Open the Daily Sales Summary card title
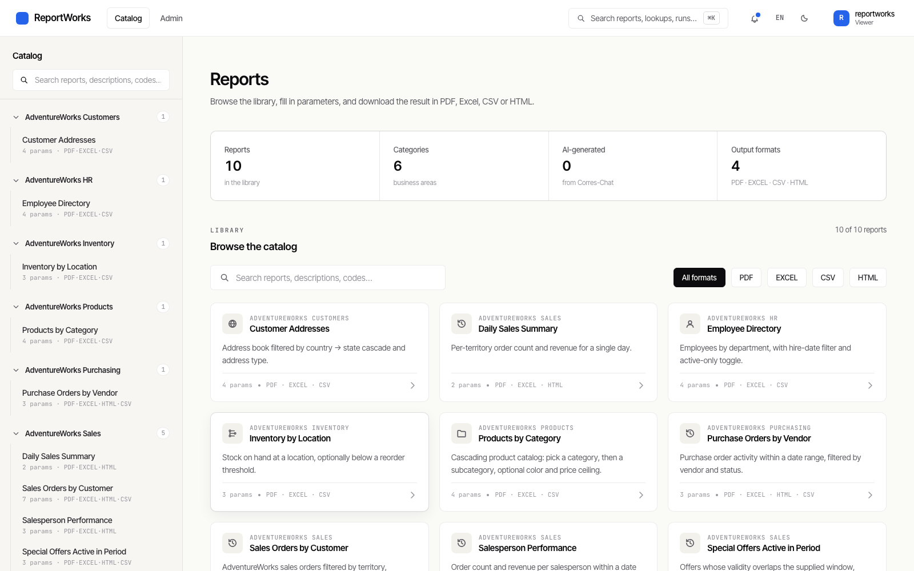Image resolution: width=914 pixels, height=571 pixels. [x=518, y=329]
